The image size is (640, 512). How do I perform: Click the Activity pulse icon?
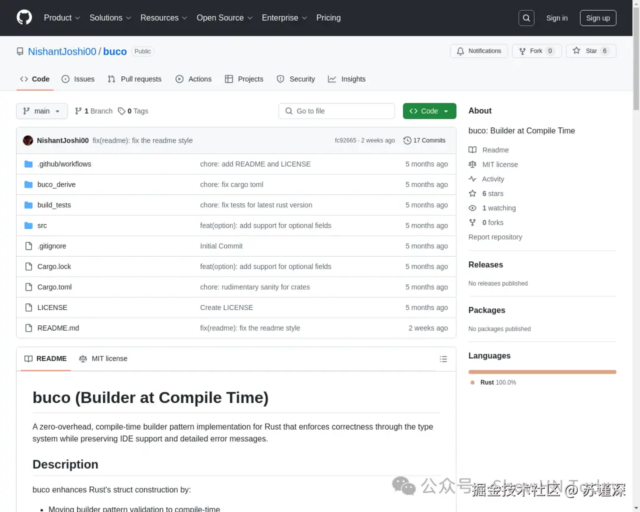click(472, 179)
